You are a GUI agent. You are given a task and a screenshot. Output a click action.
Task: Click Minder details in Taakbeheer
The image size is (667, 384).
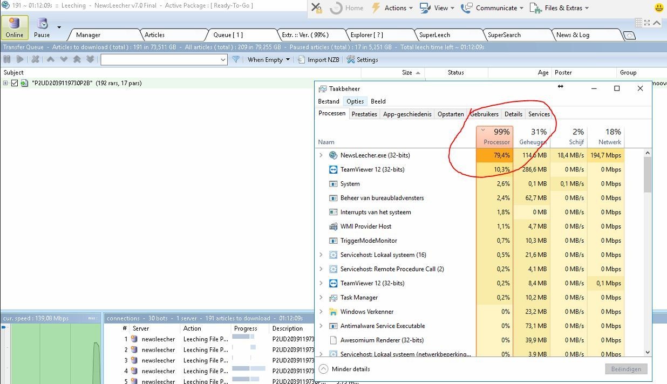[x=345, y=369]
